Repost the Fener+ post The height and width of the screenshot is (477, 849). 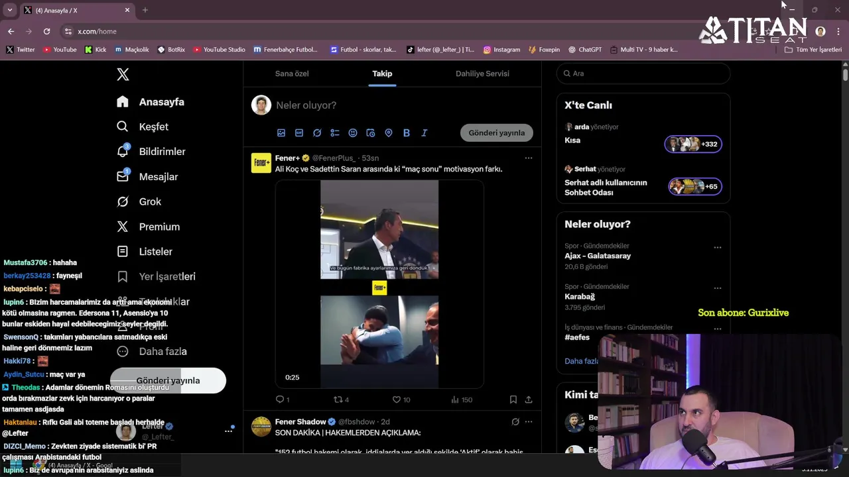[341, 399]
